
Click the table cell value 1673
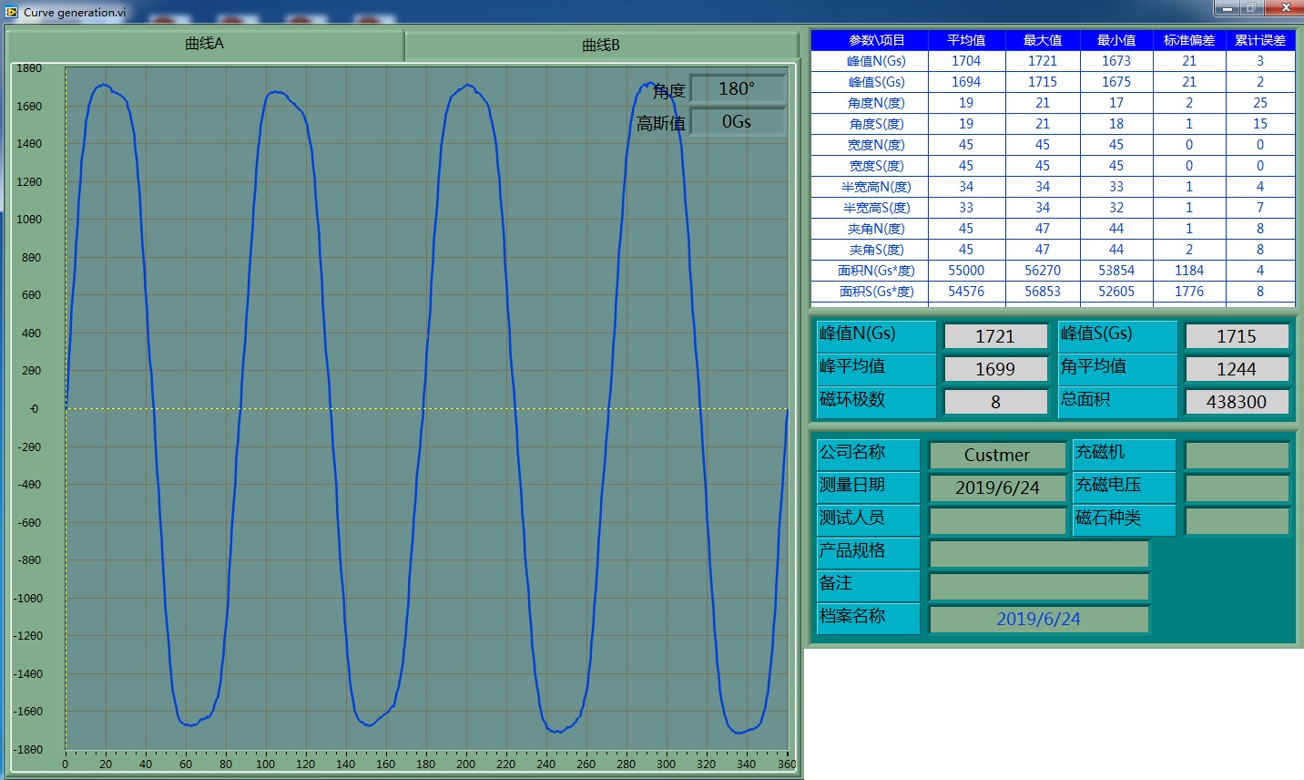click(1116, 61)
